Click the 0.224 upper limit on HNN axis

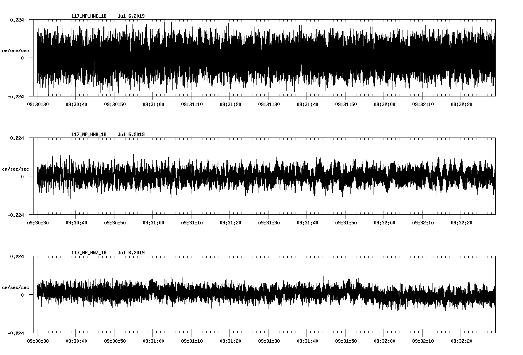click(x=17, y=138)
